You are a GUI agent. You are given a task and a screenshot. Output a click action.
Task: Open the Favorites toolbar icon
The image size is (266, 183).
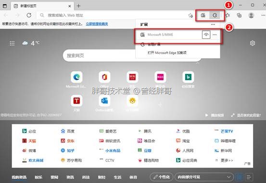click(228, 15)
